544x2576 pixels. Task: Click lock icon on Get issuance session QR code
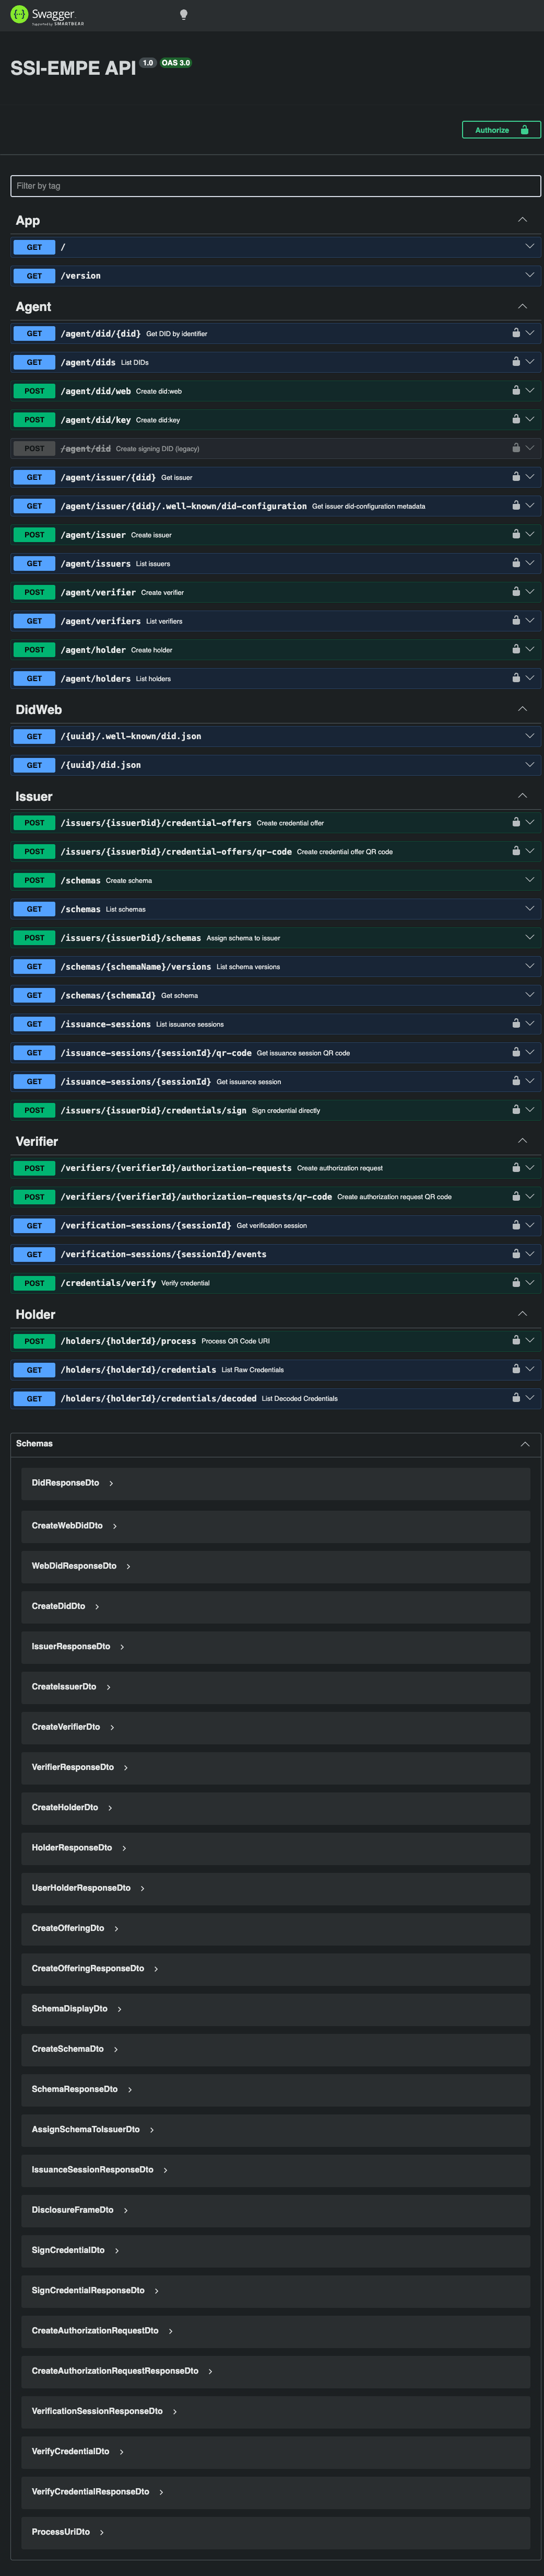[x=516, y=1052]
